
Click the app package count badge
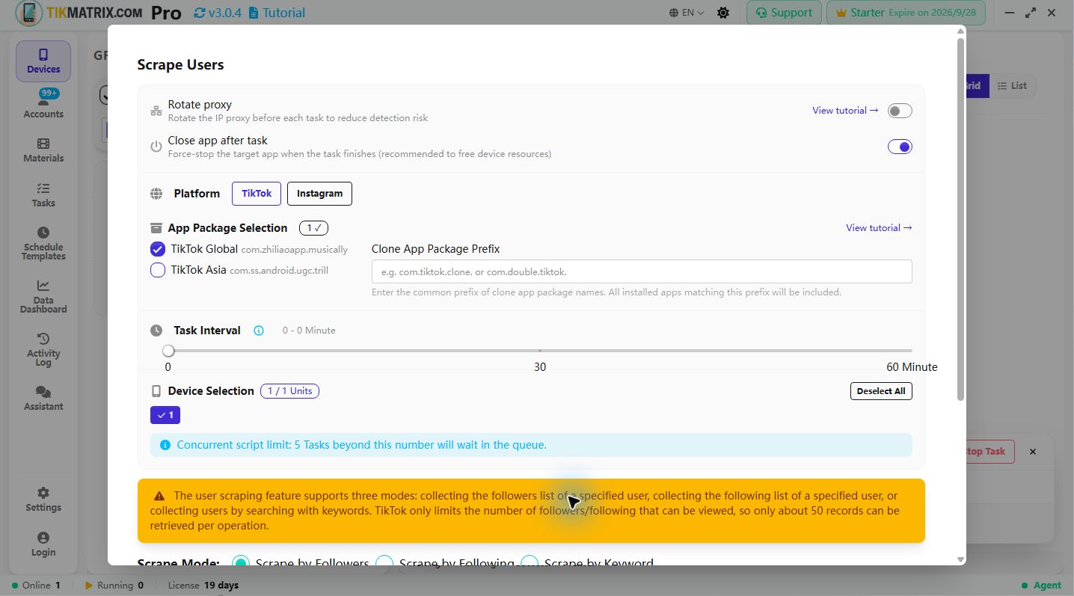(313, 228)
